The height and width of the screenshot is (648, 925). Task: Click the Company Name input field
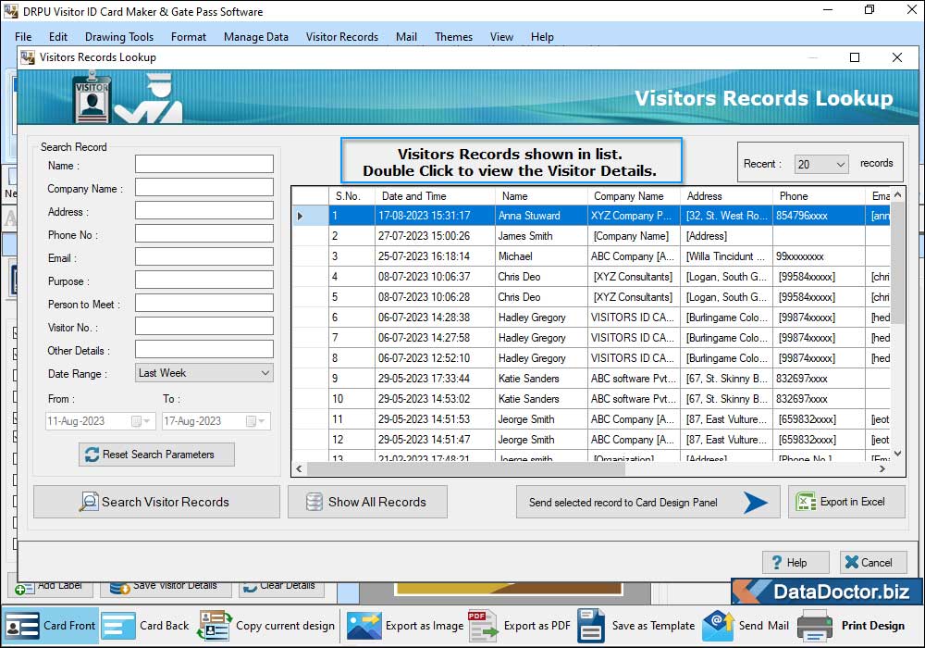(x=204, y=188)
